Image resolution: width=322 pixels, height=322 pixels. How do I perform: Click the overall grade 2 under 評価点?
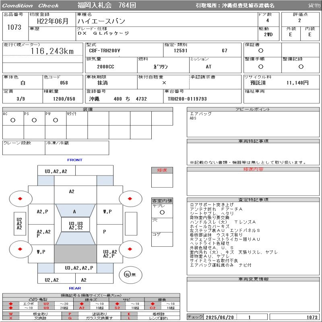[x=299, y=21]
